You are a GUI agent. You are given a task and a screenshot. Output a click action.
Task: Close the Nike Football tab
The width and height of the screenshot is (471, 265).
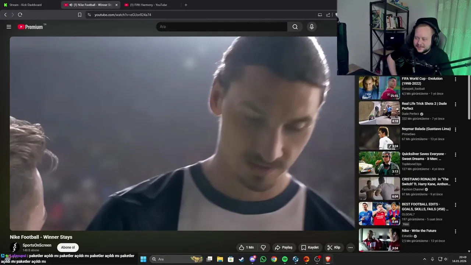coord(117,5)
